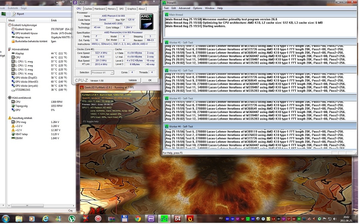Image resolution: width=359 pixels, height=224 pixels.
Task: Open Windows Explorer from the taskbar
Action: [x=19, y=219]
